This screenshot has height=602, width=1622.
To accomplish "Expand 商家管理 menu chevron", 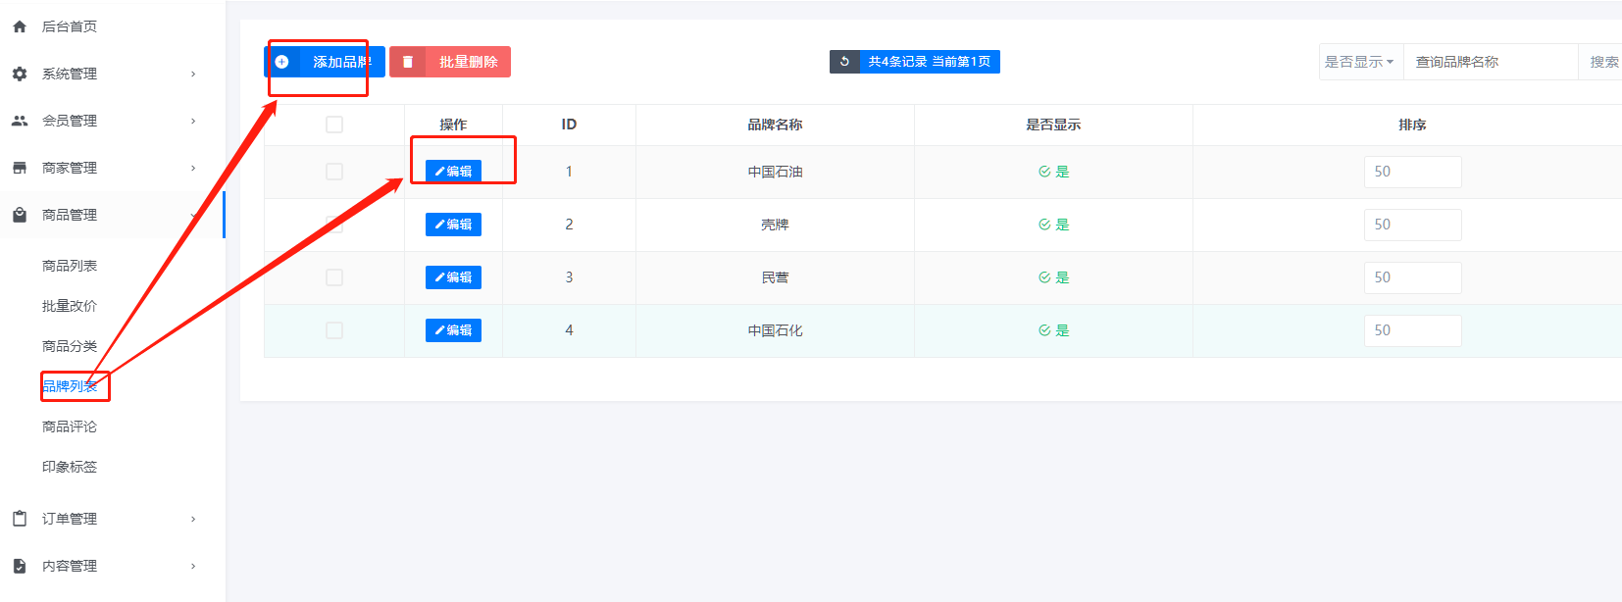I will click(193, 168).
